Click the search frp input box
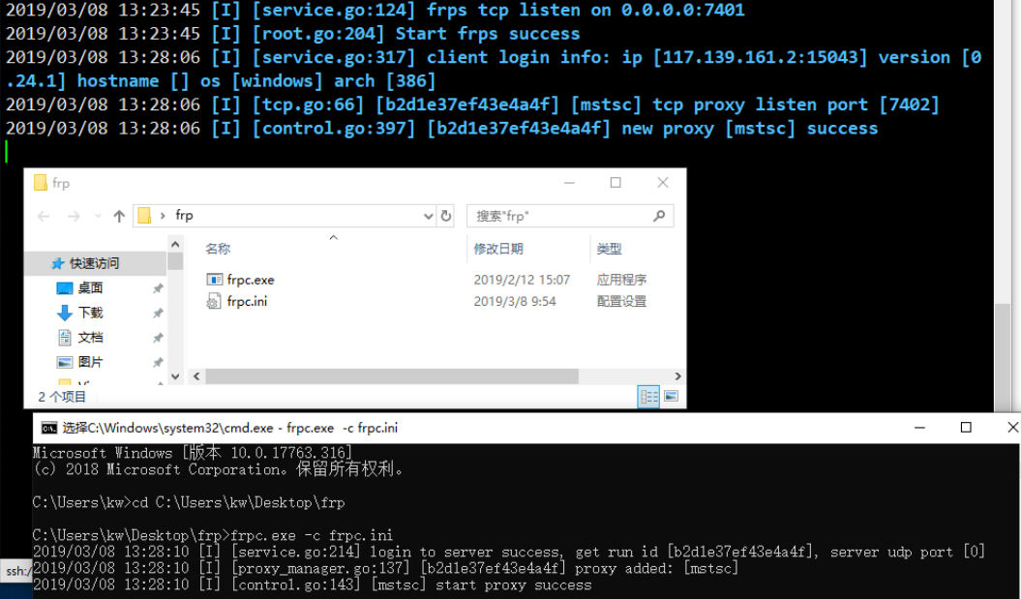The height and width of the screenshot is (599, 1021). point(570,216)
